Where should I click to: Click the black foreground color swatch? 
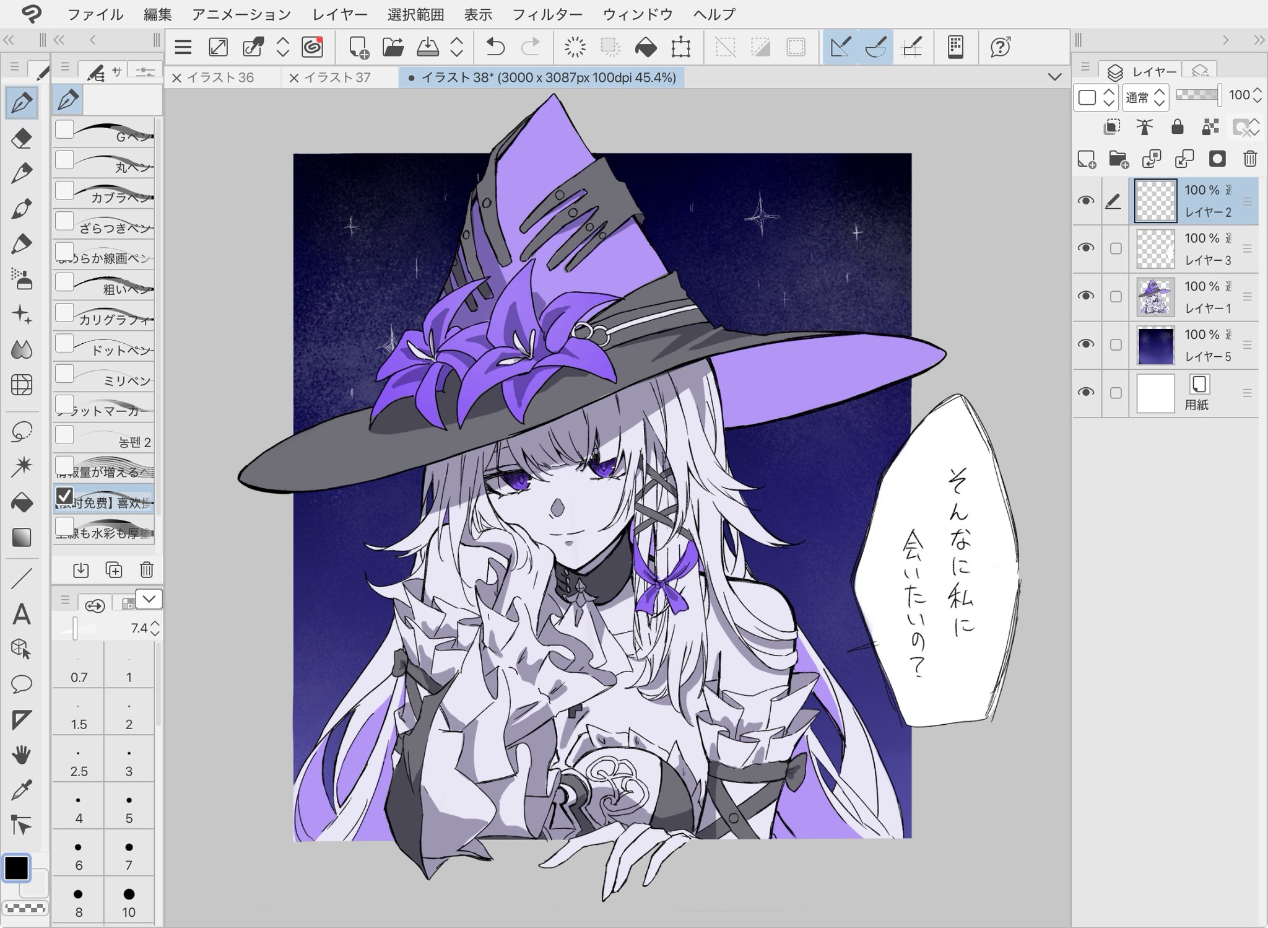[x=17, y=868]
